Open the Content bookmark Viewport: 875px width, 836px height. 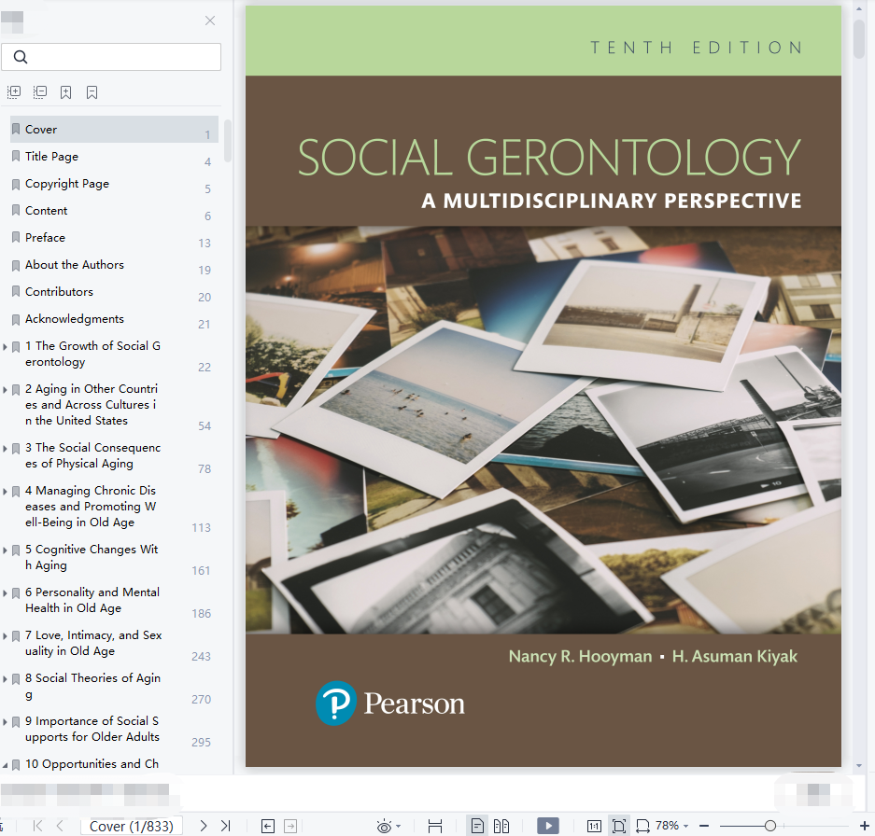click(x=47, y=211)
